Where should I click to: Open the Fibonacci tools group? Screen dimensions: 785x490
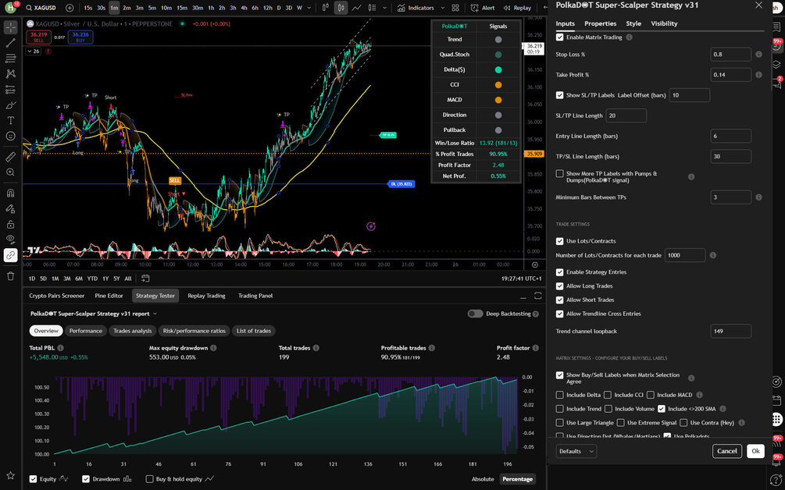tap(10, 59)
